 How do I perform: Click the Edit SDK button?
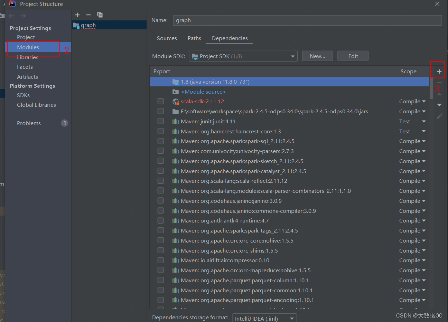point(353,56)
